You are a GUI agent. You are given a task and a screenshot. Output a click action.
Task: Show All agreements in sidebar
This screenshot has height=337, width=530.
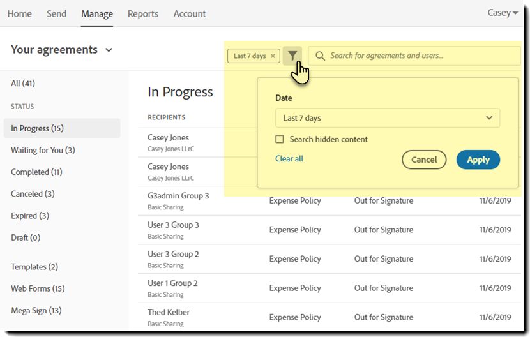pyautogui.click(x=23, y=83)
